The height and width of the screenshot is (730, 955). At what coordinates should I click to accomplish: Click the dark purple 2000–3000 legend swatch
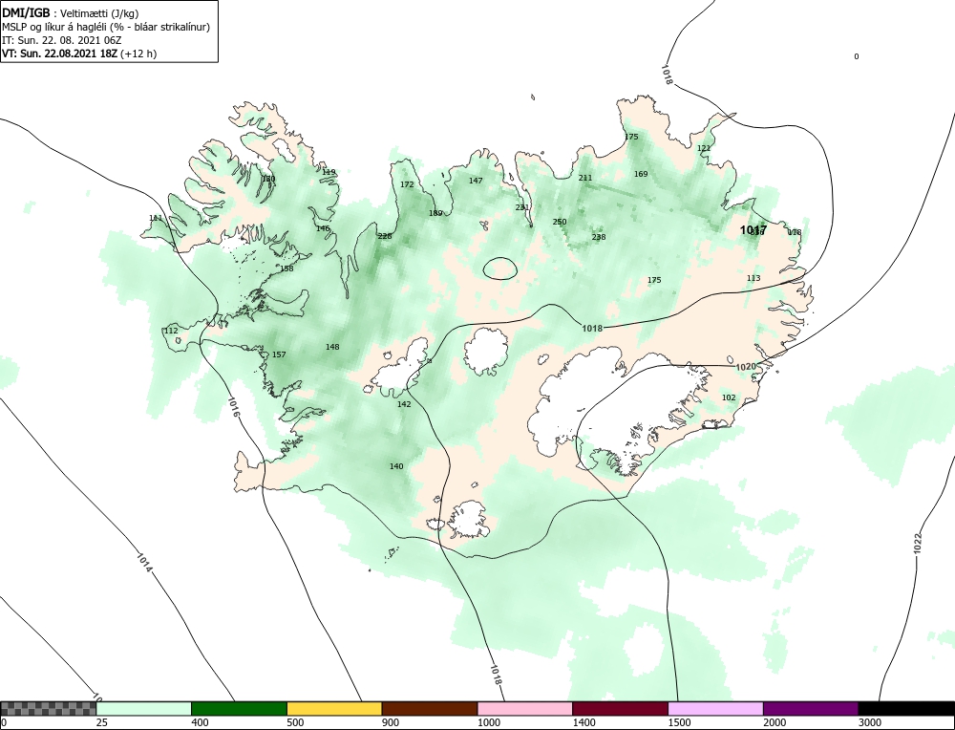(811, 709)
